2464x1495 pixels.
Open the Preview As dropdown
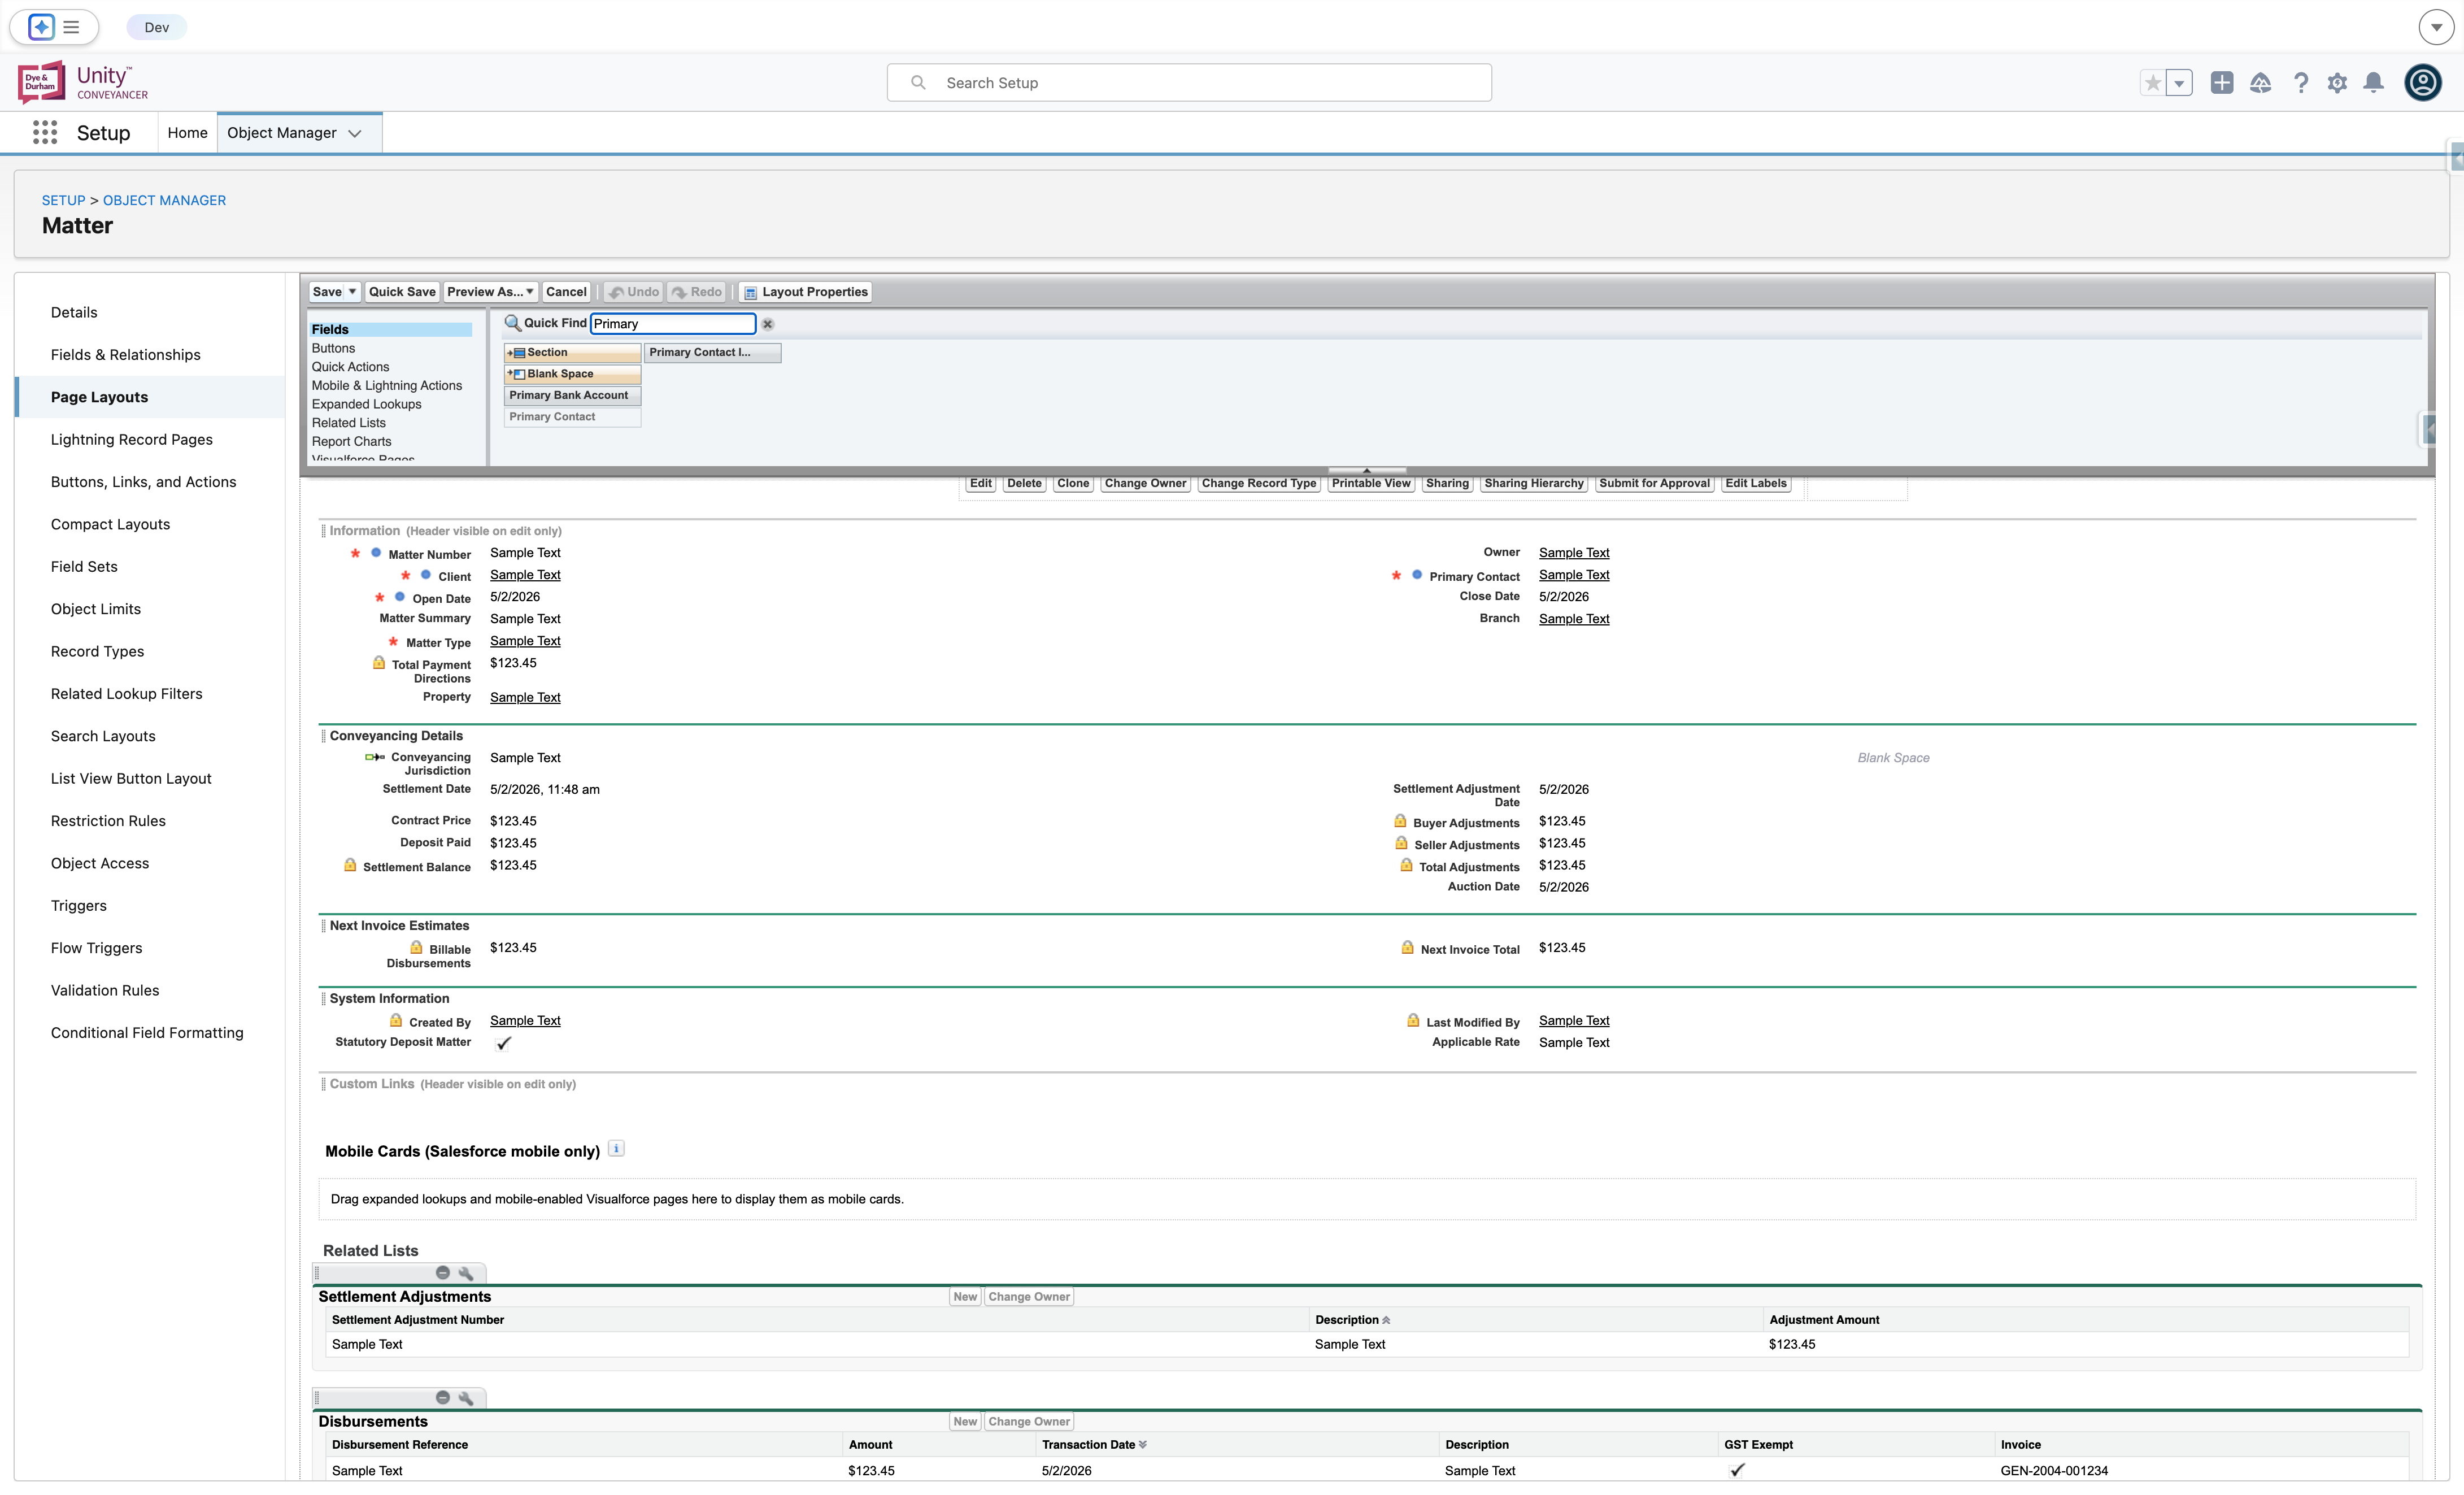(x=490, y=292)
